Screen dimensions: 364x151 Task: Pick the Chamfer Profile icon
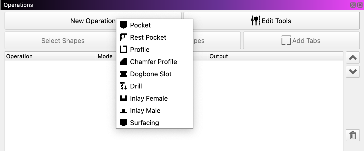124,62
